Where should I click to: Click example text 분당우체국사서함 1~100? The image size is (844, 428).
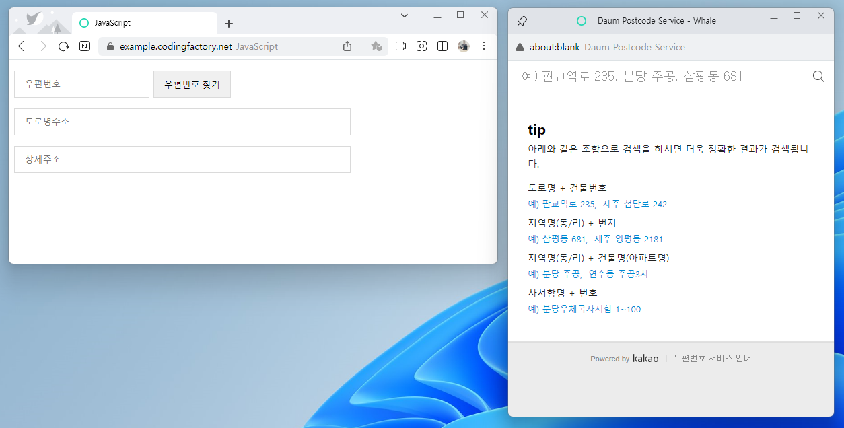pyautogui.click(x=584, y=309)
